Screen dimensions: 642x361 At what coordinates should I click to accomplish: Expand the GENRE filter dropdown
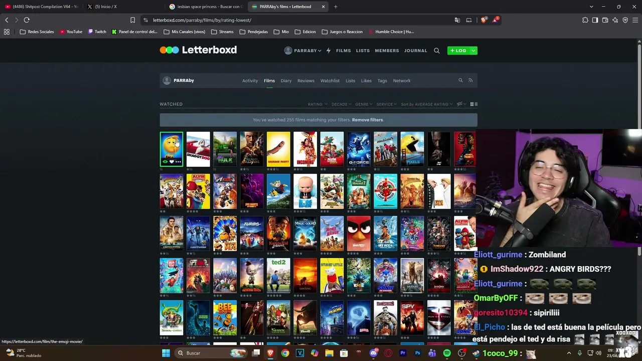point(364,104)
